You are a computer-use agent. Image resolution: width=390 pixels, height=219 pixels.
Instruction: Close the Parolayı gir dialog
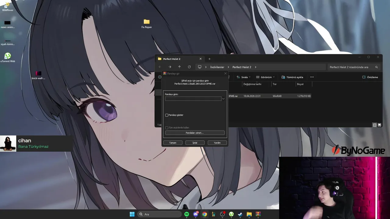tap(225, 73)
